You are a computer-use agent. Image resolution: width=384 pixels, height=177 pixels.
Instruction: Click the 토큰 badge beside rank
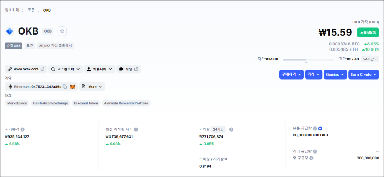[30, 46]
